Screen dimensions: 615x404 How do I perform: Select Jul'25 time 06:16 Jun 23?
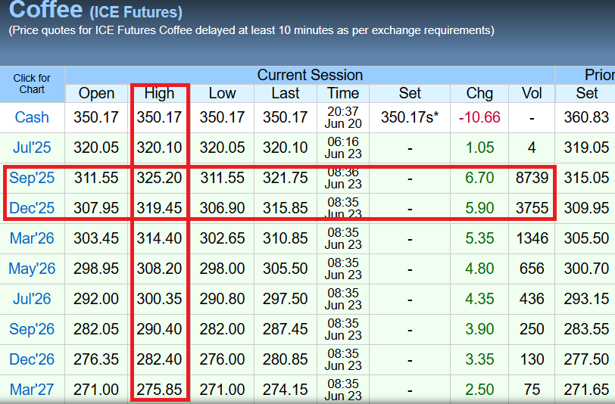pos(343,148)
